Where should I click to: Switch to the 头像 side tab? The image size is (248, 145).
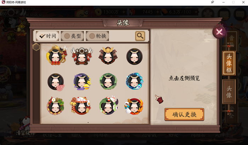[x=229, y=92]
